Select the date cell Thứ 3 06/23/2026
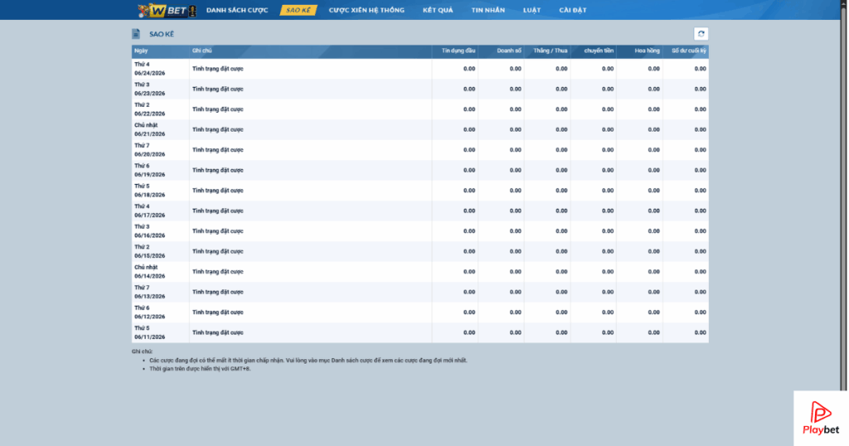 click(160, 90)
